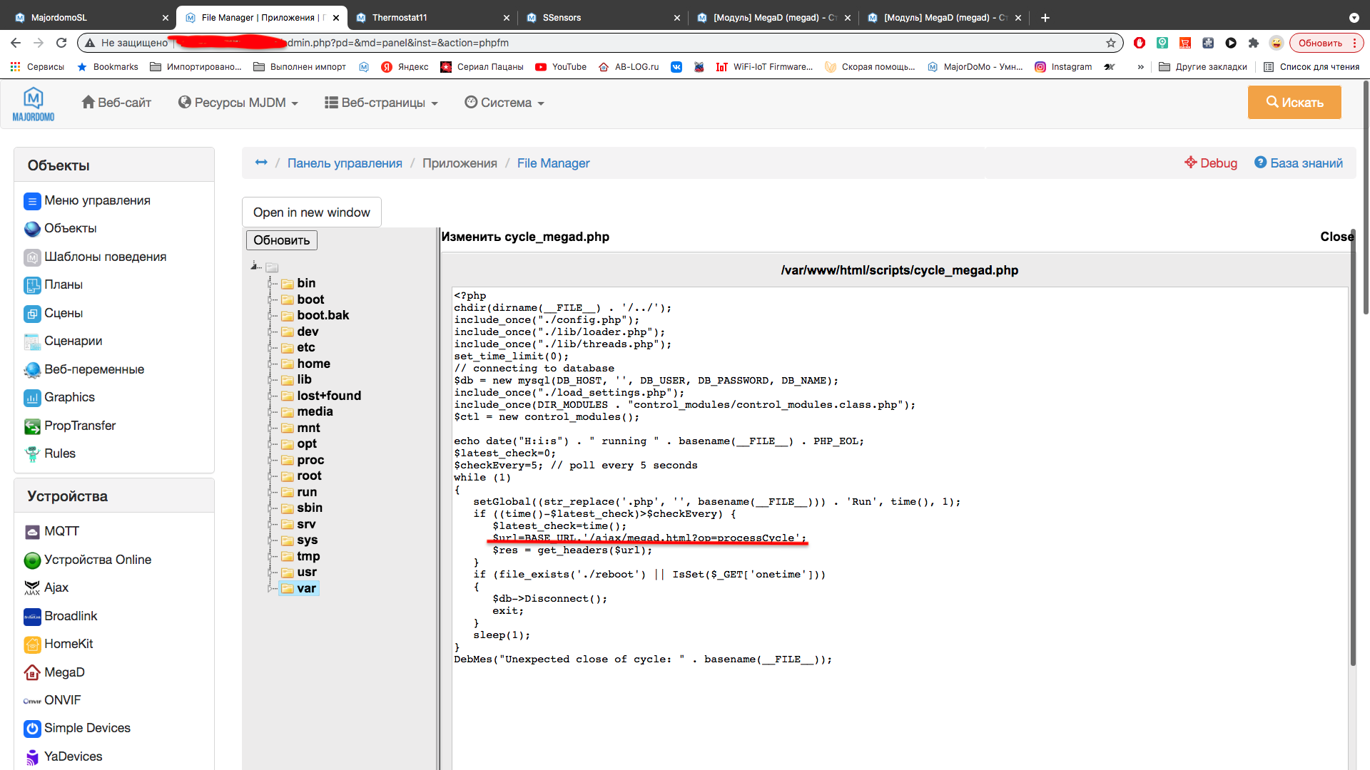Open MQTT module icon in sidebar
This screenshot has width=1370, height=770.
32,532
